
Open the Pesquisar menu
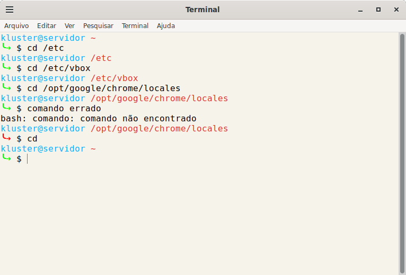98,25
